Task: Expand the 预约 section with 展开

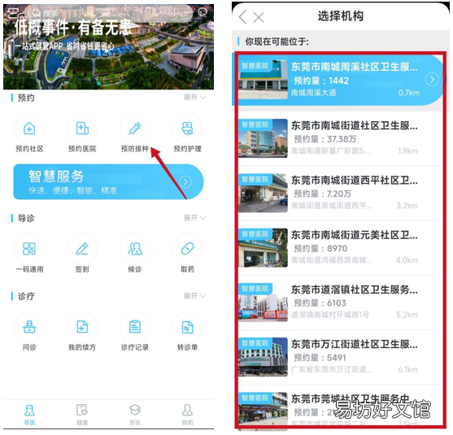Action: pos(194,98)
